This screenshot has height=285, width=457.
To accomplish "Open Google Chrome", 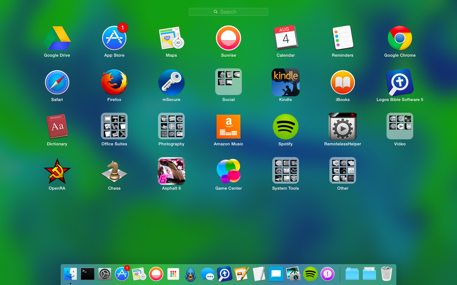I will 400,38.
